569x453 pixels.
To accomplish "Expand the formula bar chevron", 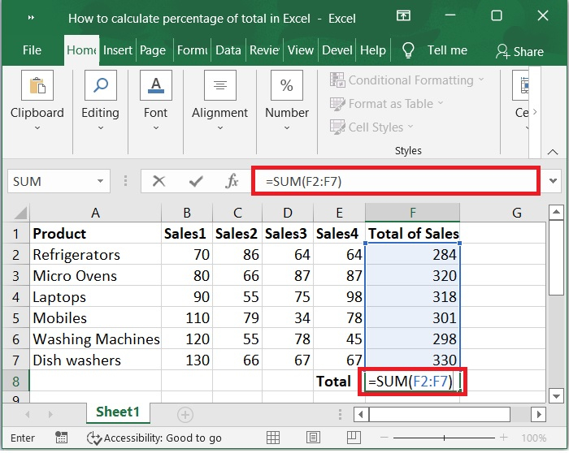I will (x=554, y=181).
